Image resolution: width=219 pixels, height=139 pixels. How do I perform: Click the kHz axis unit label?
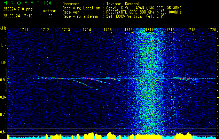(x=3, y=28)
